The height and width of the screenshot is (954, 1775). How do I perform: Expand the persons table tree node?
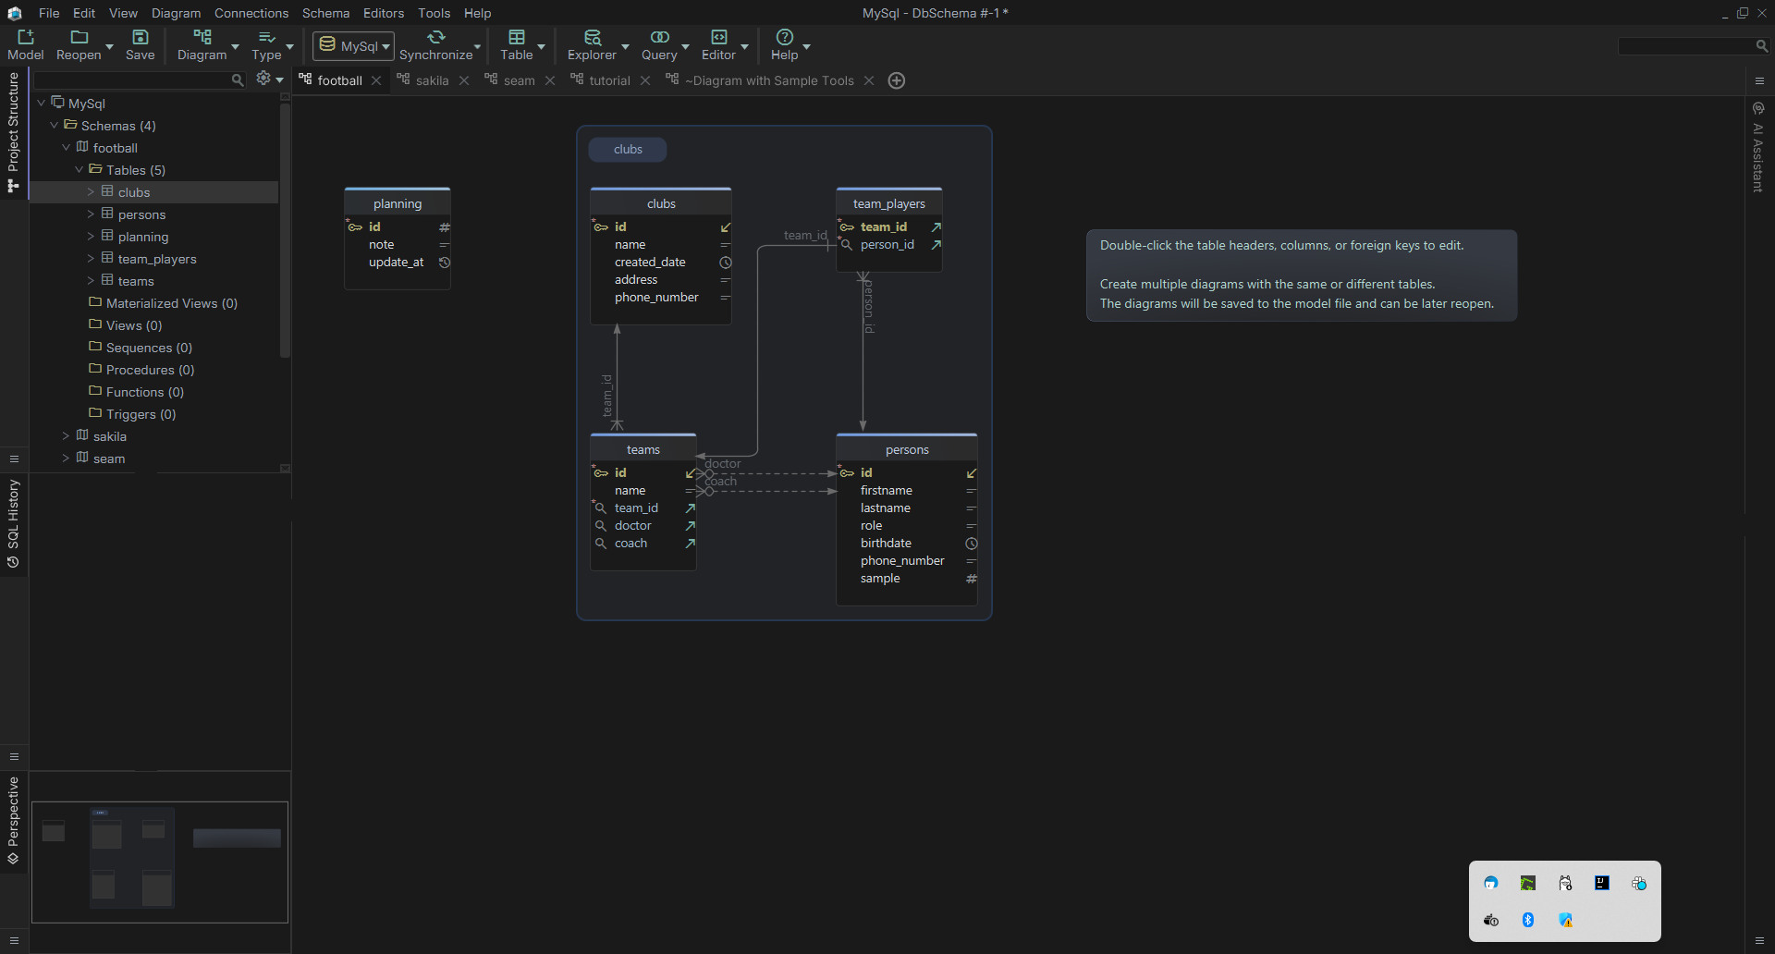tap(91, 214)
